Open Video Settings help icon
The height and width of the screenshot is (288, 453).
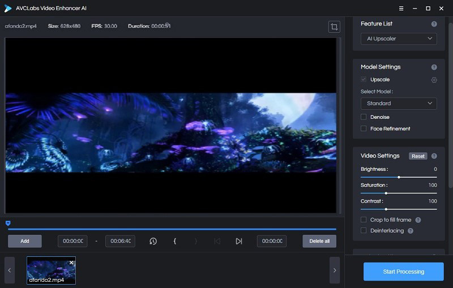click(x=434, y=156)
